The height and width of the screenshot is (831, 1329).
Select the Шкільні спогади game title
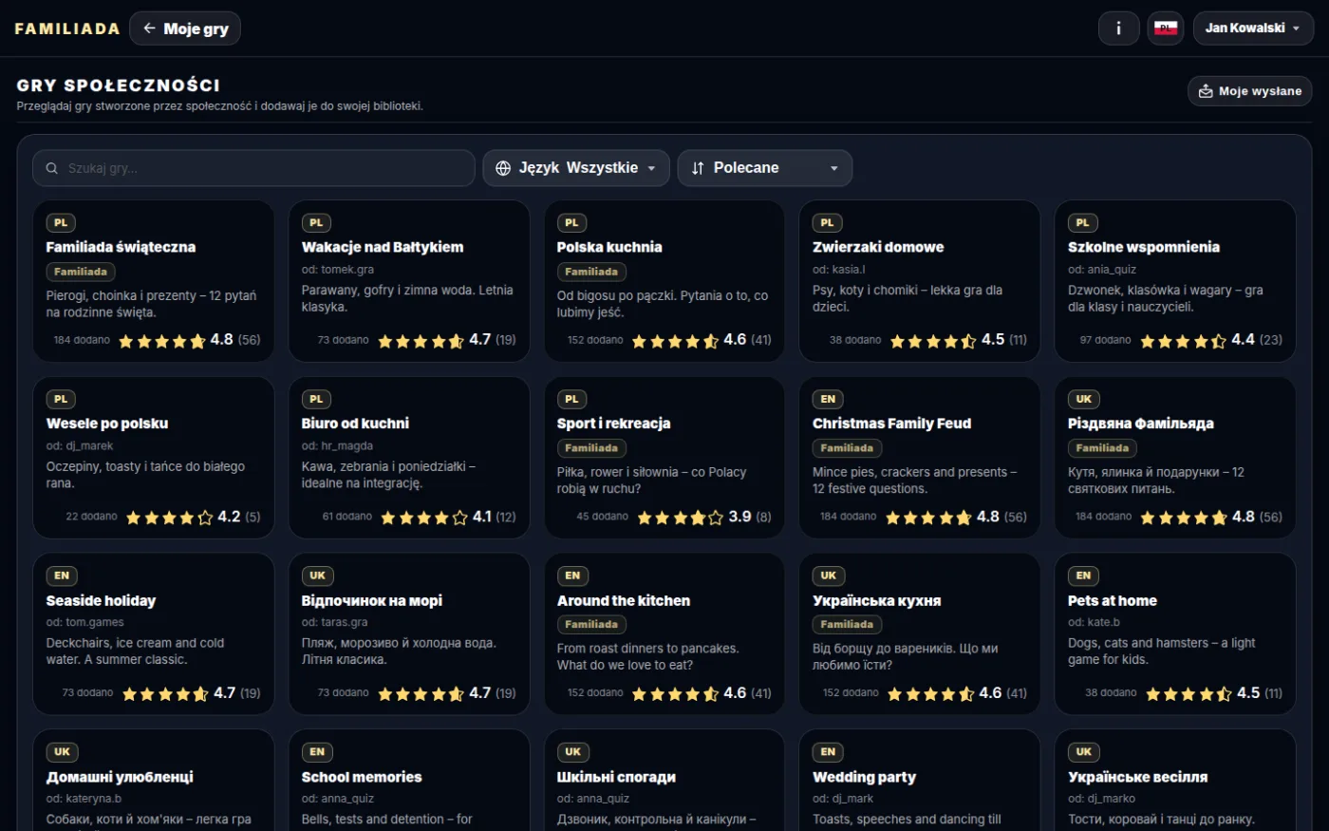pos(616,778)
